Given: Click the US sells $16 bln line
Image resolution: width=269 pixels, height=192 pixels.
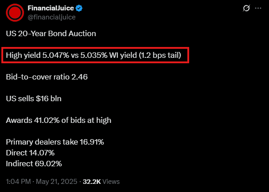Looking at the screenshot, I should click(34, 98).
